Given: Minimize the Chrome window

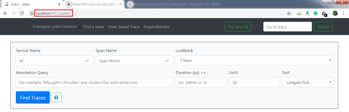Looking at the screenshot, I should pos(325,2).
